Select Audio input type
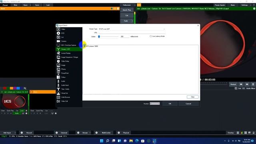 tap(69, 81)
